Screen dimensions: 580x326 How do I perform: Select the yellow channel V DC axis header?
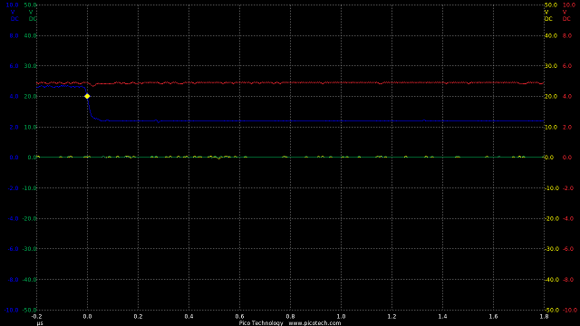coord(548,15)
